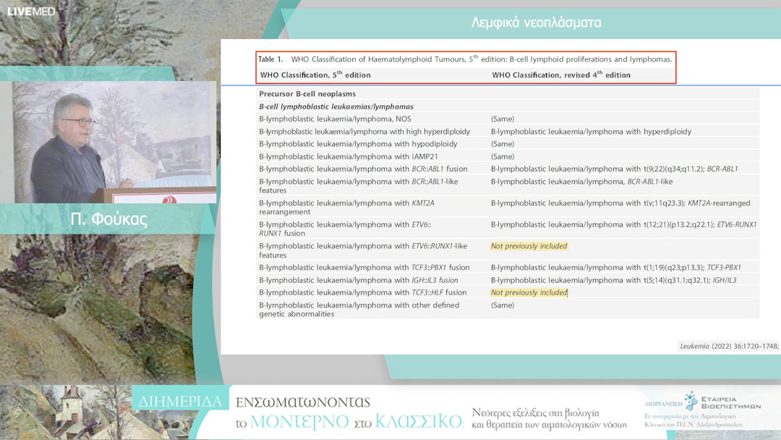
Task: Select the speaker video thumbnail
Action: [x=114, y=142]
